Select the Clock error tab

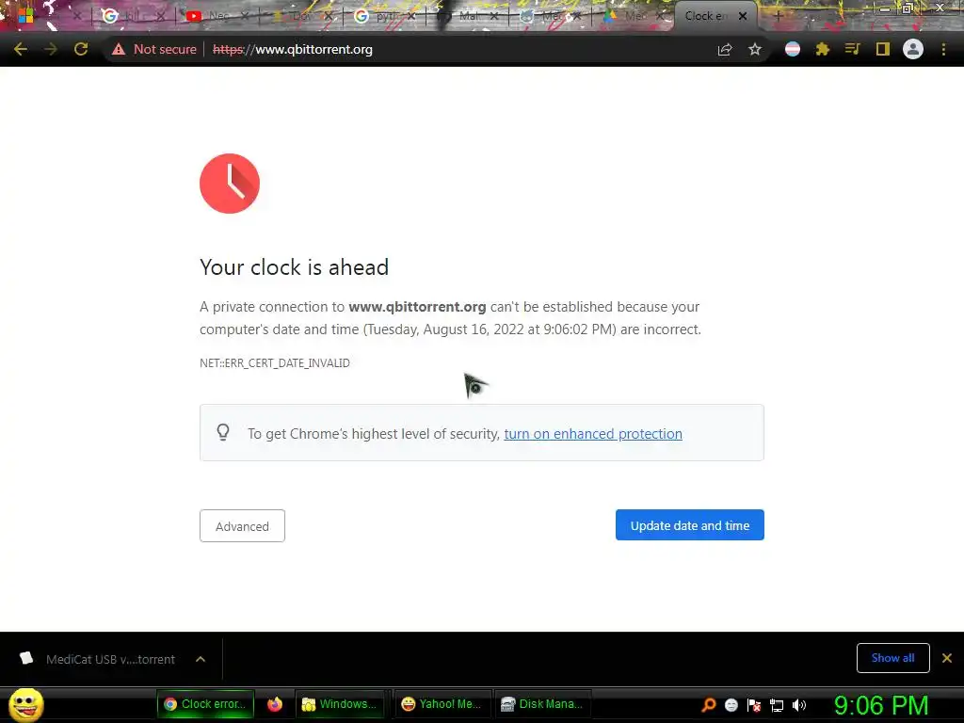point(707,16)
